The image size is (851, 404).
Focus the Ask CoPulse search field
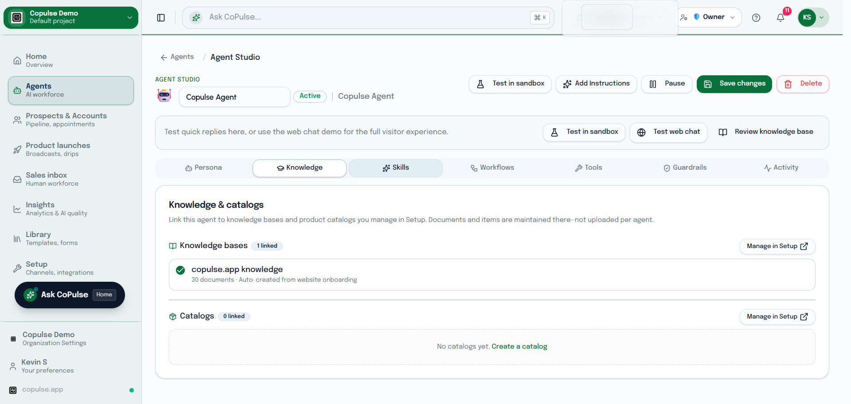[368, 17]
